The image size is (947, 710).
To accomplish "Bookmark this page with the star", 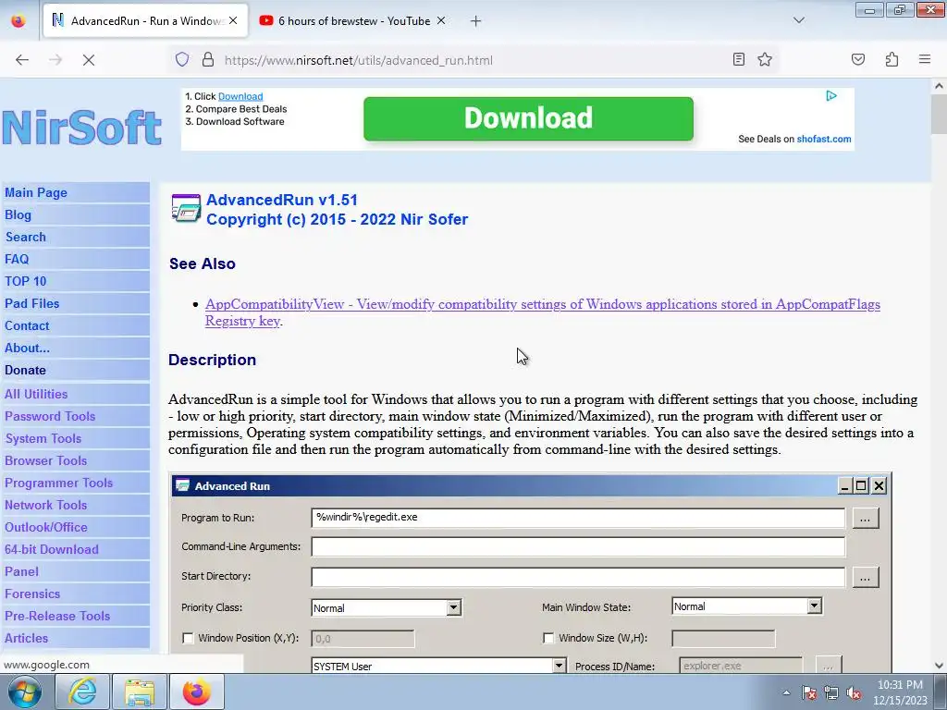I will click(x=765, y=59).
